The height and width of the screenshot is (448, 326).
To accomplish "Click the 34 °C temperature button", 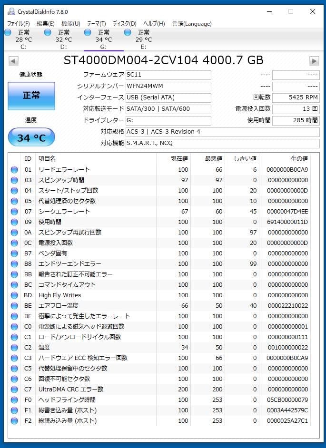I will click(x=31, y=137).
